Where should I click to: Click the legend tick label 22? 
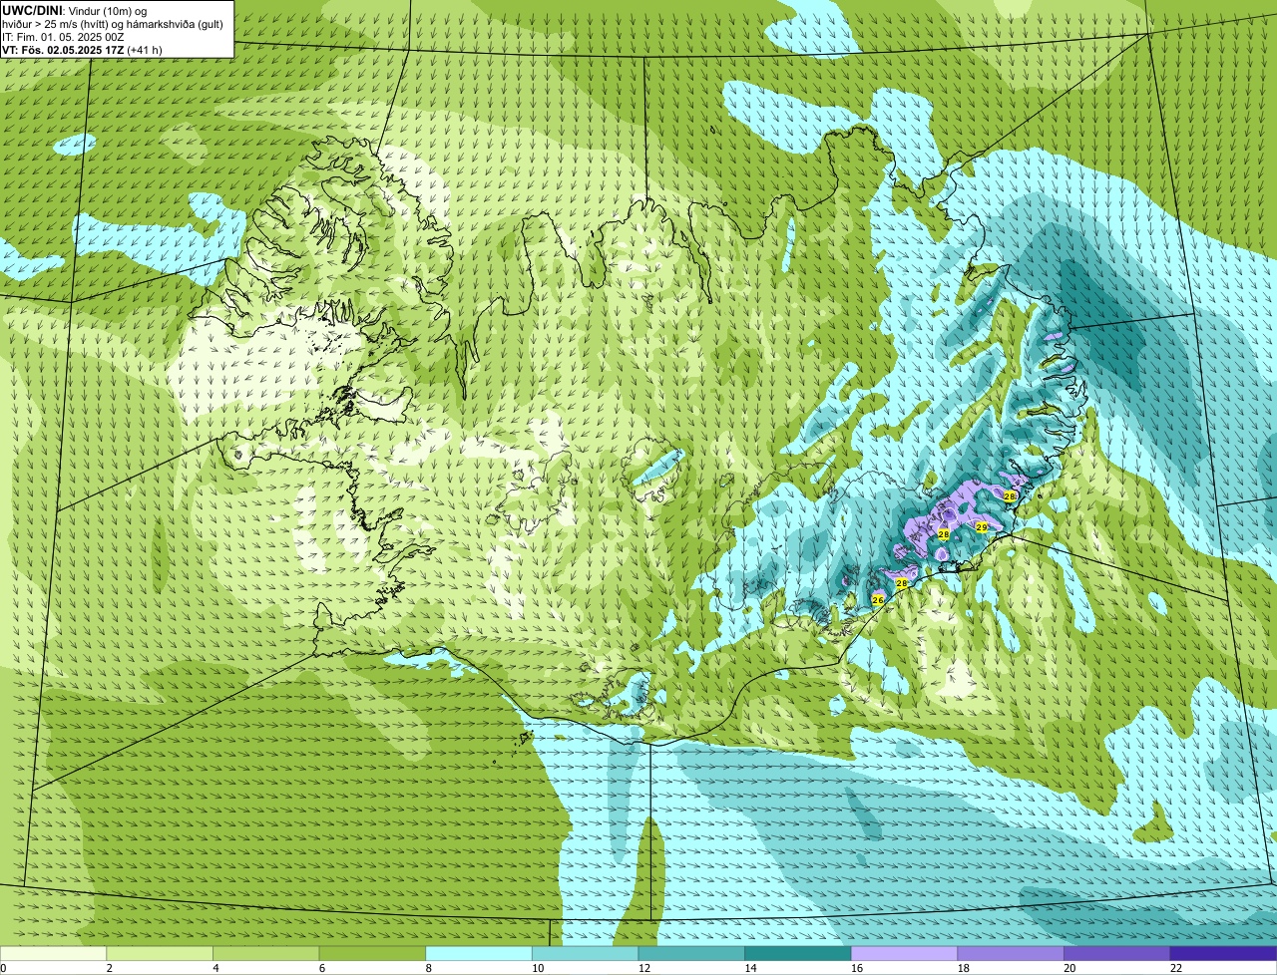(1176, 968)
